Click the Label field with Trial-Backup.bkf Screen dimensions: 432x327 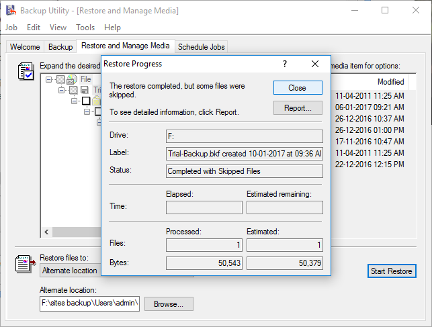(x=245, y=154)
